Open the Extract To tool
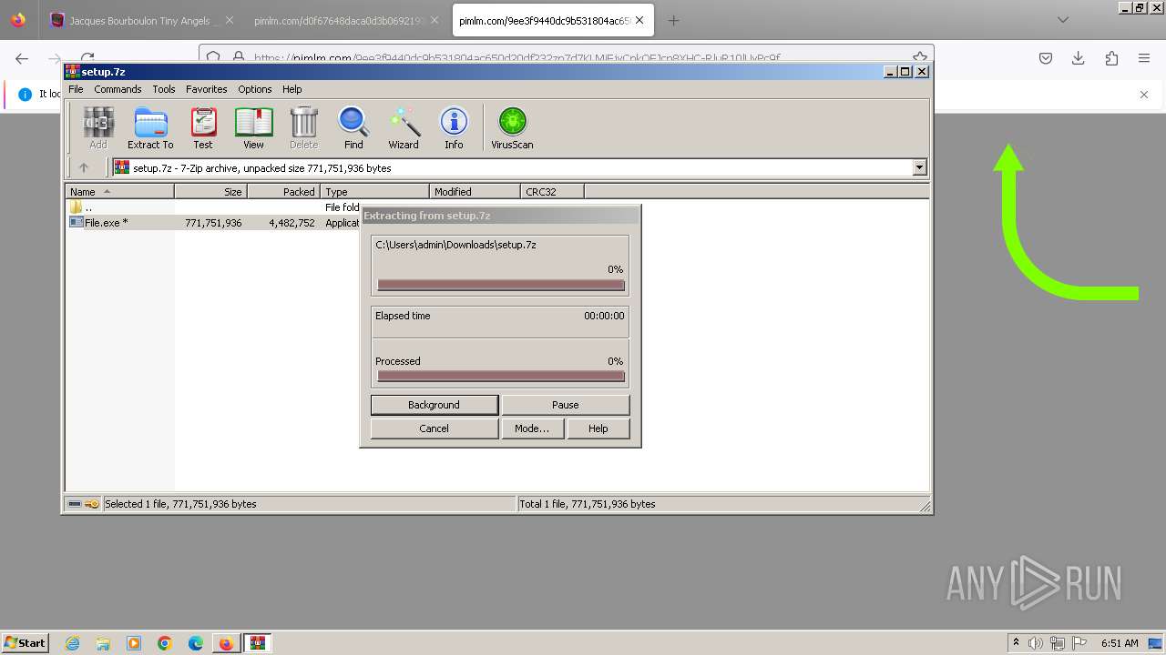This screenshot has width=1166, height=655. click(x=150, y=127)
